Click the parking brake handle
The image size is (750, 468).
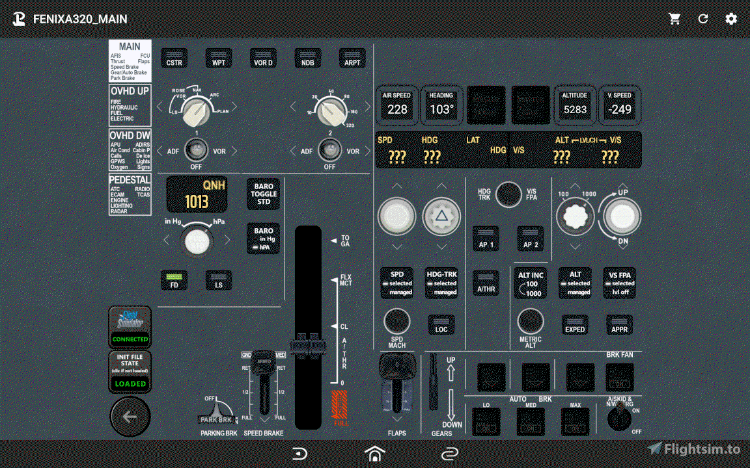(217, 410)
